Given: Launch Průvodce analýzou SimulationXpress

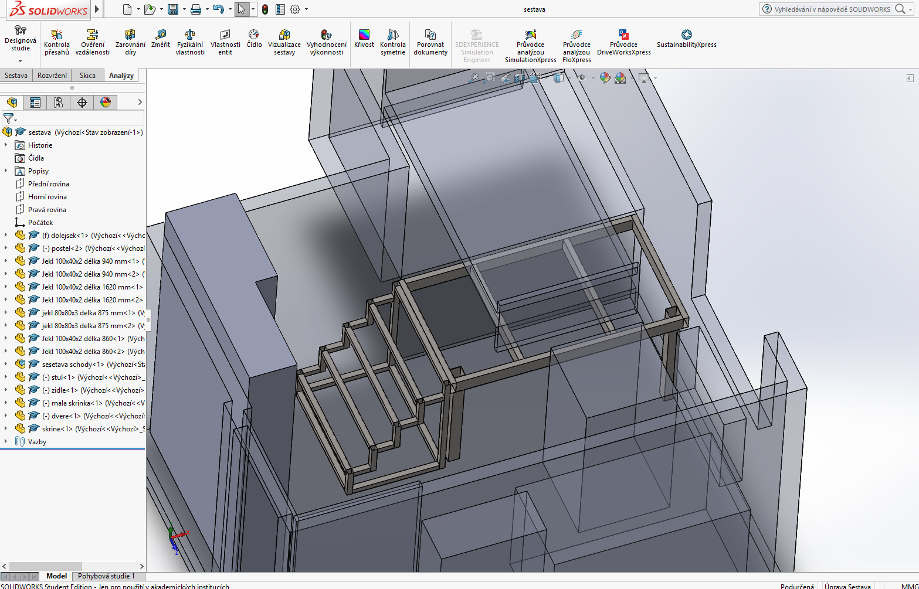Looking at the screenshot, I should point(530,45).
